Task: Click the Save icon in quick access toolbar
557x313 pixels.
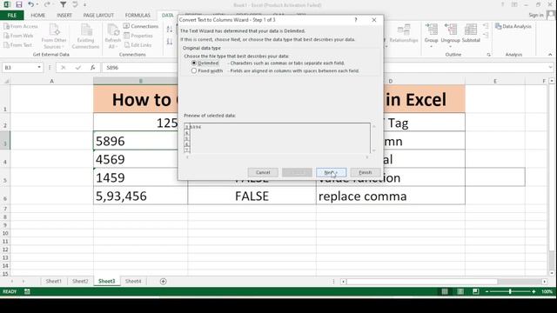Action: pyautogui.click(x=19, y=4)
